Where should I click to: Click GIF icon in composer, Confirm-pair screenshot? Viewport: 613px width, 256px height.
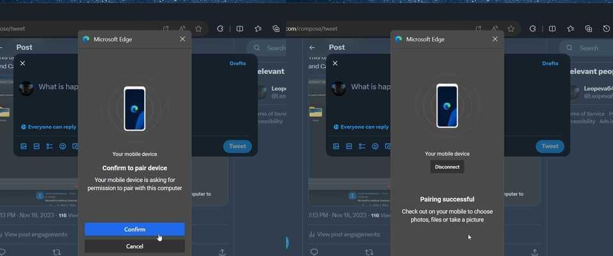(37, 146)
